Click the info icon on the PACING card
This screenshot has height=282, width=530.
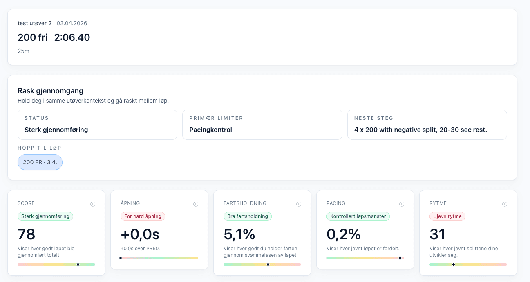[402, 204]
